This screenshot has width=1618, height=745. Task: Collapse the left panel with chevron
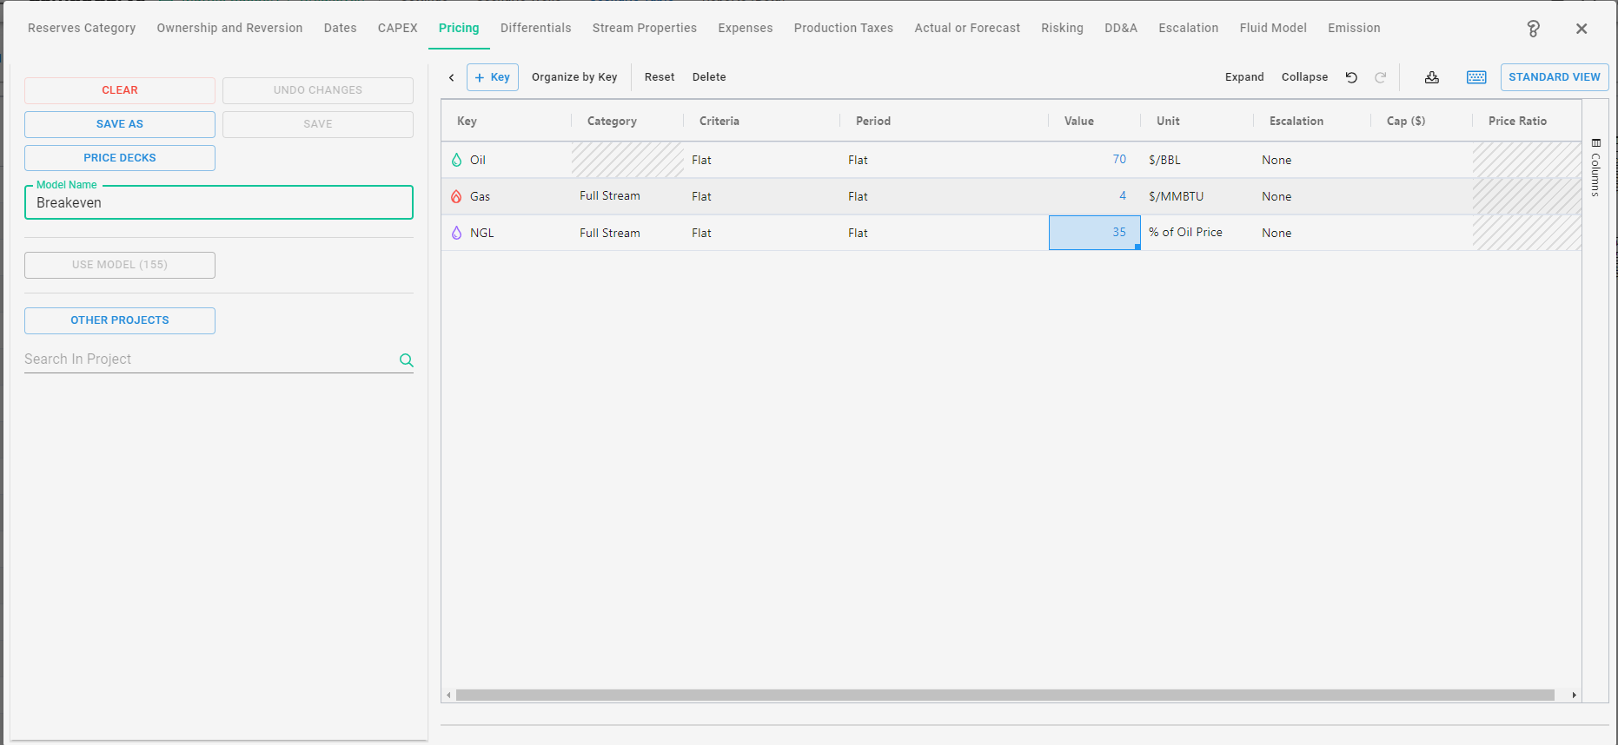point(452,77)
